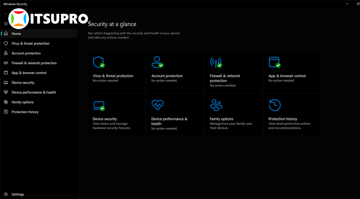Click the large person icon on Account protection card
Screen dimensions: 360x199
[x=157, y=62]
